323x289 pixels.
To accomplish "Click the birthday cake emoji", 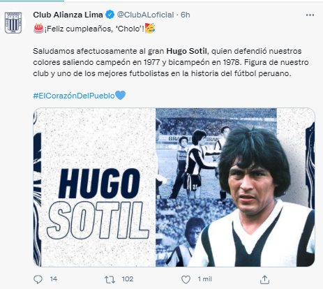I will point(38,29).
